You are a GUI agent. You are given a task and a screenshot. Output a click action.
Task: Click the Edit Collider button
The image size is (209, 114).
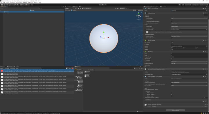point(172,42)
